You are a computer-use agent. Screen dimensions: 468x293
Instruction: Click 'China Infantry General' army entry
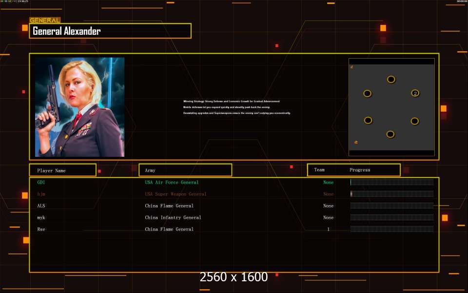point(173,218)
